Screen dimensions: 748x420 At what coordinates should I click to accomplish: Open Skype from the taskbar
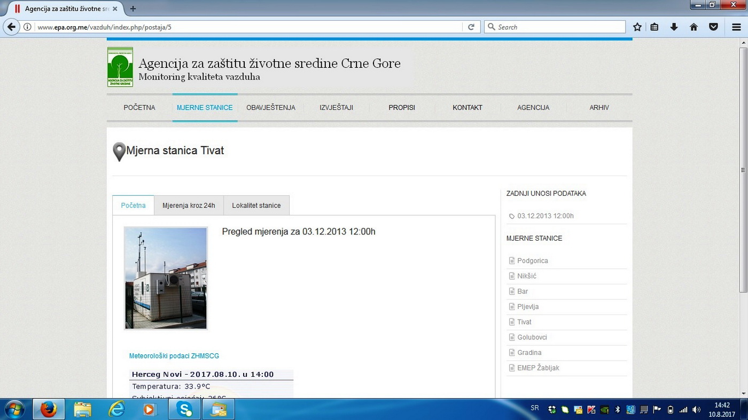[x=185, y=409]
